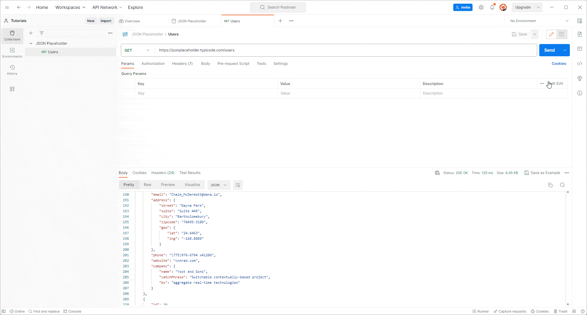Open the JSON format dropdown

[x=219, y=185]
